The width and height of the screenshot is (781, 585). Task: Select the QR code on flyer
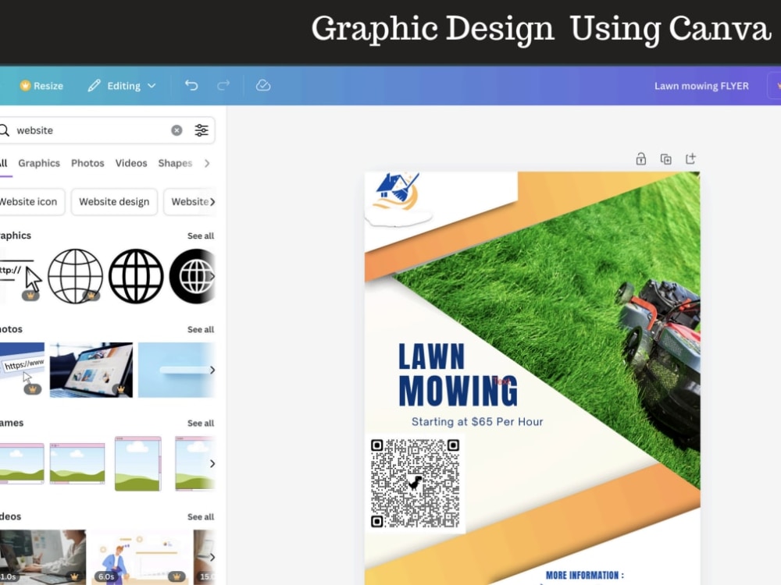pos(415,484)
